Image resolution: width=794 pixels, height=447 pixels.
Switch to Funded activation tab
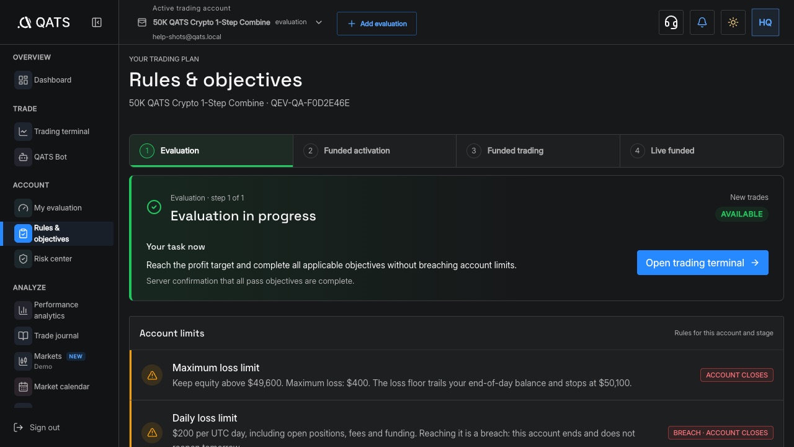tap(375, 151)
